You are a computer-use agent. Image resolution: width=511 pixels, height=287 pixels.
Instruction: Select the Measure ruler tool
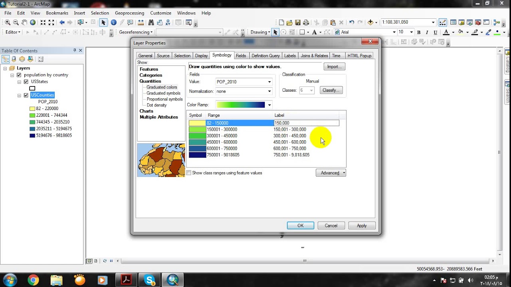141,22
